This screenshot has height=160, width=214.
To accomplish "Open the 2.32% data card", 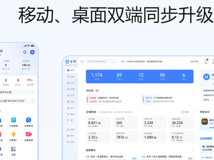I will tap(98, 137).
